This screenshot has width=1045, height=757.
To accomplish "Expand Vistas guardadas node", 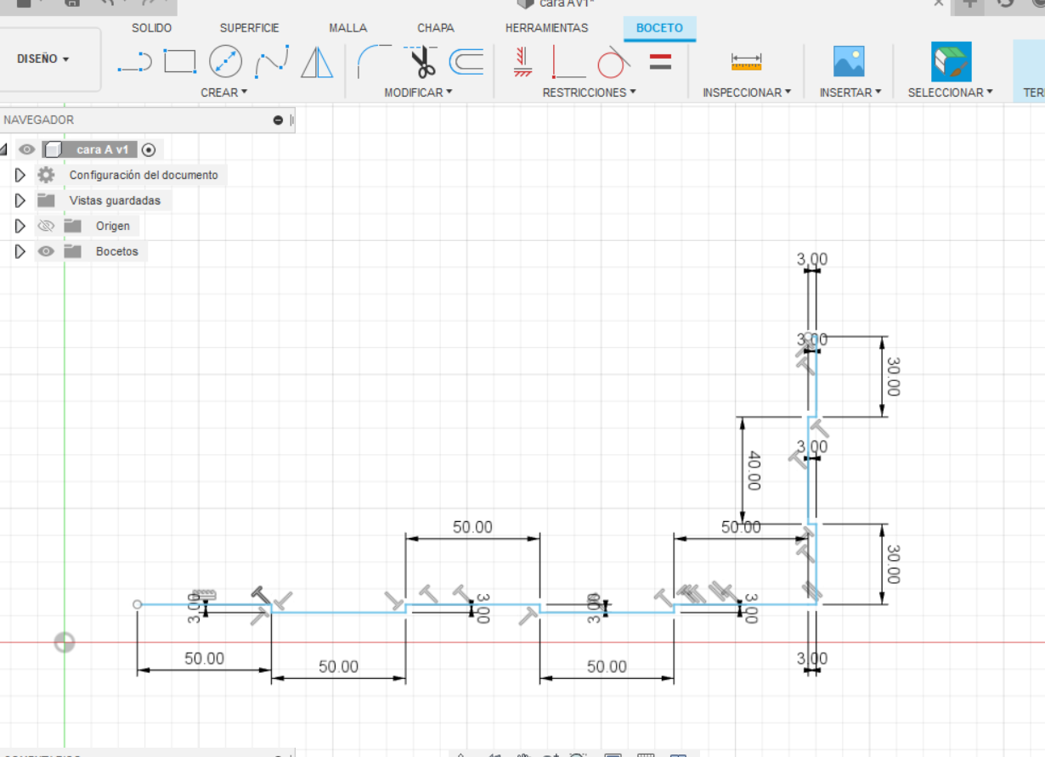I will 21,201.
